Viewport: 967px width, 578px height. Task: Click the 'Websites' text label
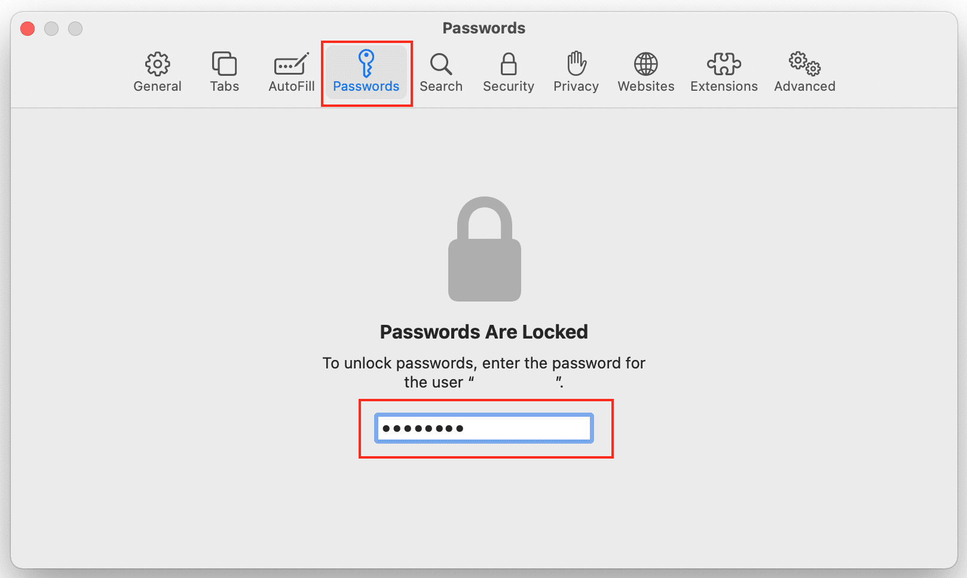646,87
